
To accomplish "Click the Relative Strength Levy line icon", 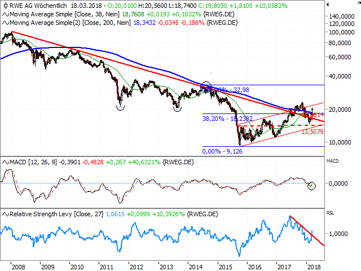I will (6, 214).
